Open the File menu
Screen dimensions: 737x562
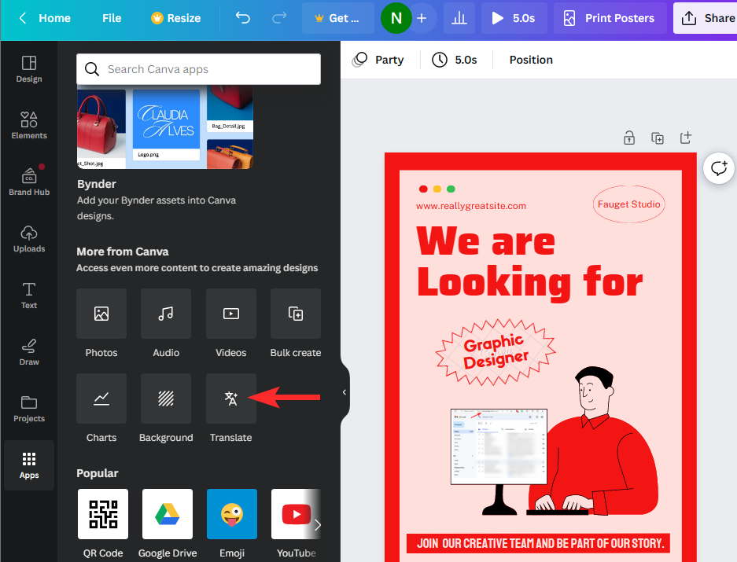(111, 18)
